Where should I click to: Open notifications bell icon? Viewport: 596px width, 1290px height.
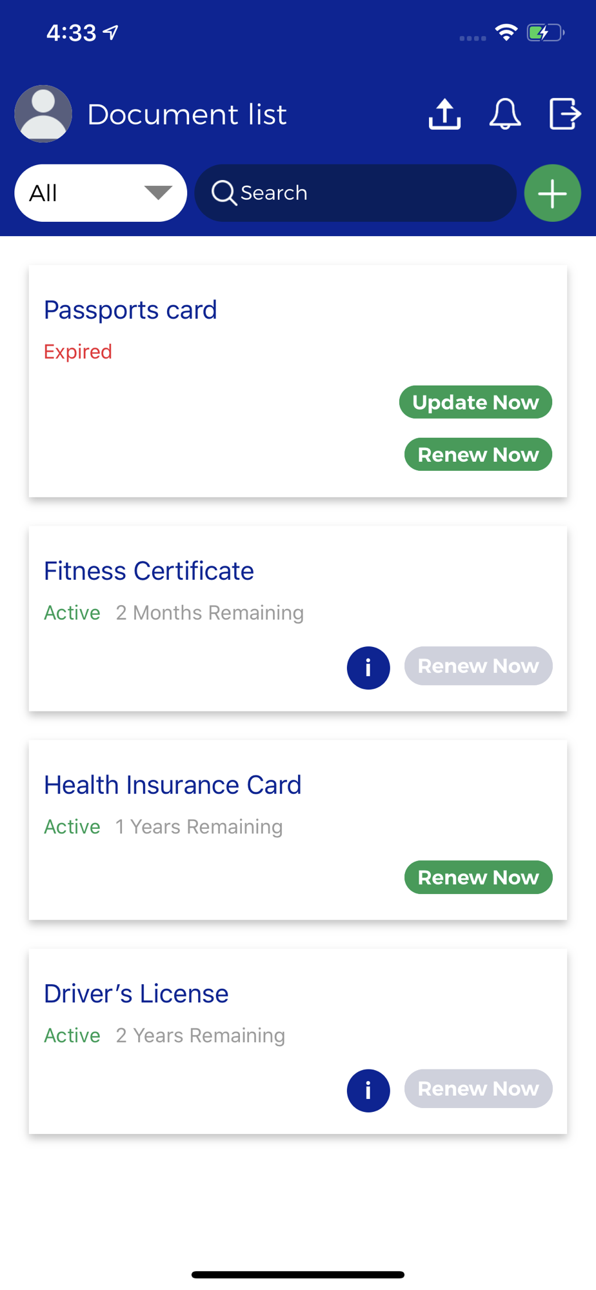pos(505,114)
